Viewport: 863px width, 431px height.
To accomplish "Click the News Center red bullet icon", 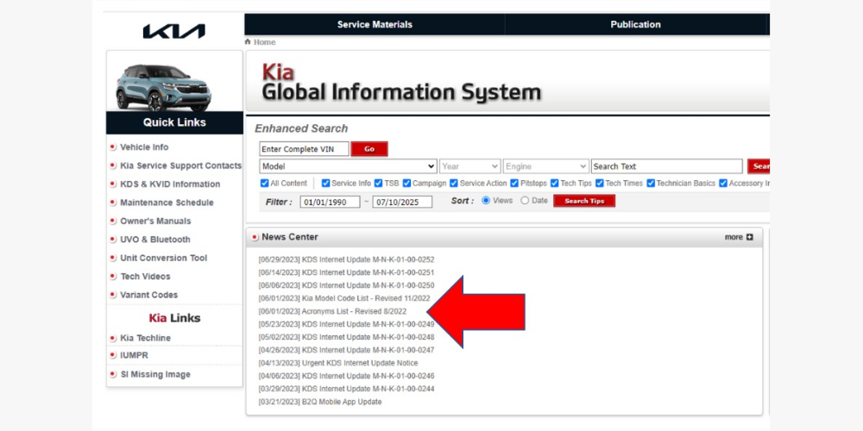I will pos(255,237).
